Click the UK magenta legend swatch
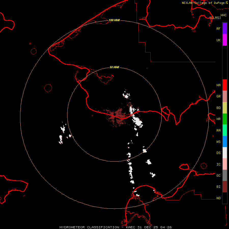The width and height of the screenshot is (229, 229). [x=225, y=40]
